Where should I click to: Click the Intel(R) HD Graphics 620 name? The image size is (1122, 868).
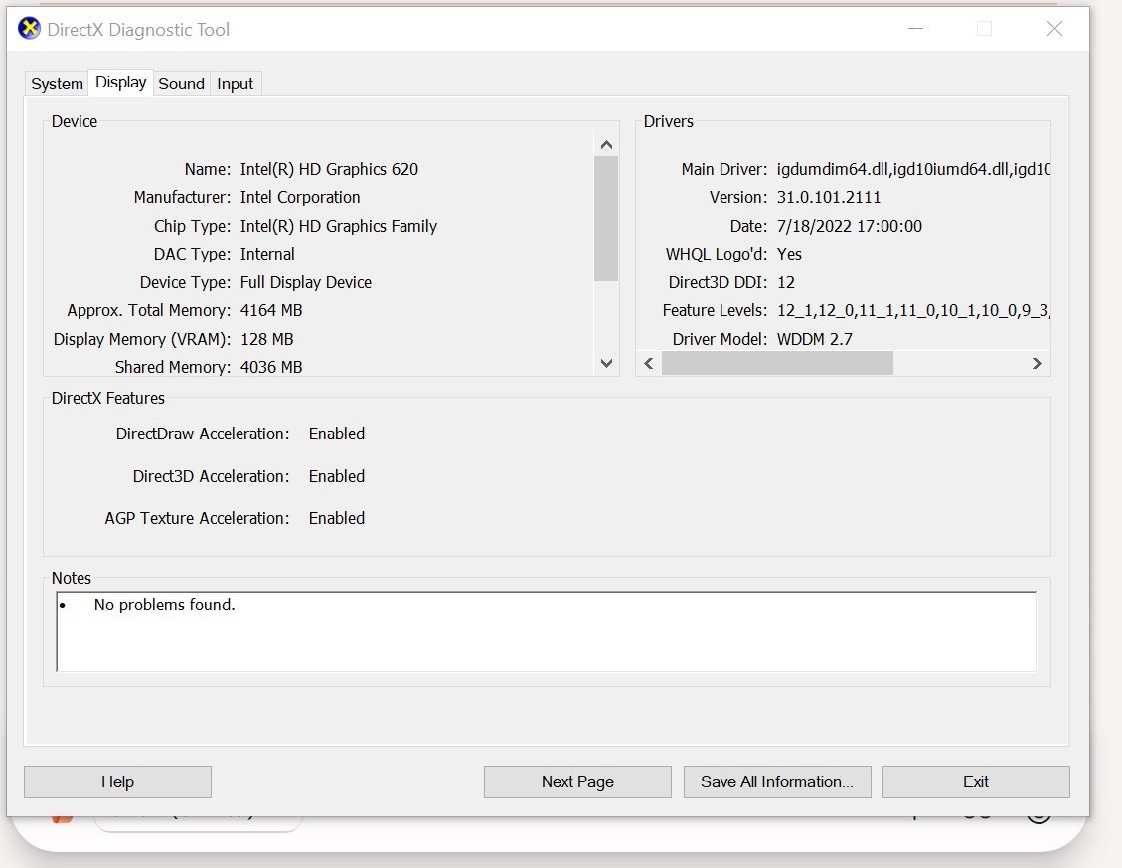(x=329, y=169)
